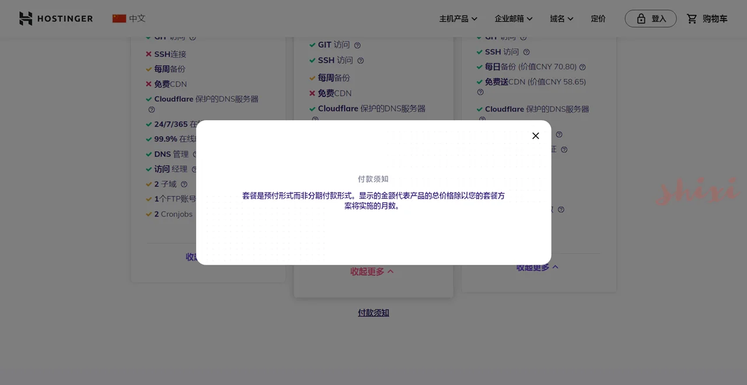Go to Hostinger home via logo

coord(56,19)
